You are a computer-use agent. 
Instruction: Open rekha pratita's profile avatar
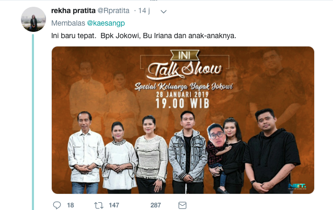pos(33,19)
